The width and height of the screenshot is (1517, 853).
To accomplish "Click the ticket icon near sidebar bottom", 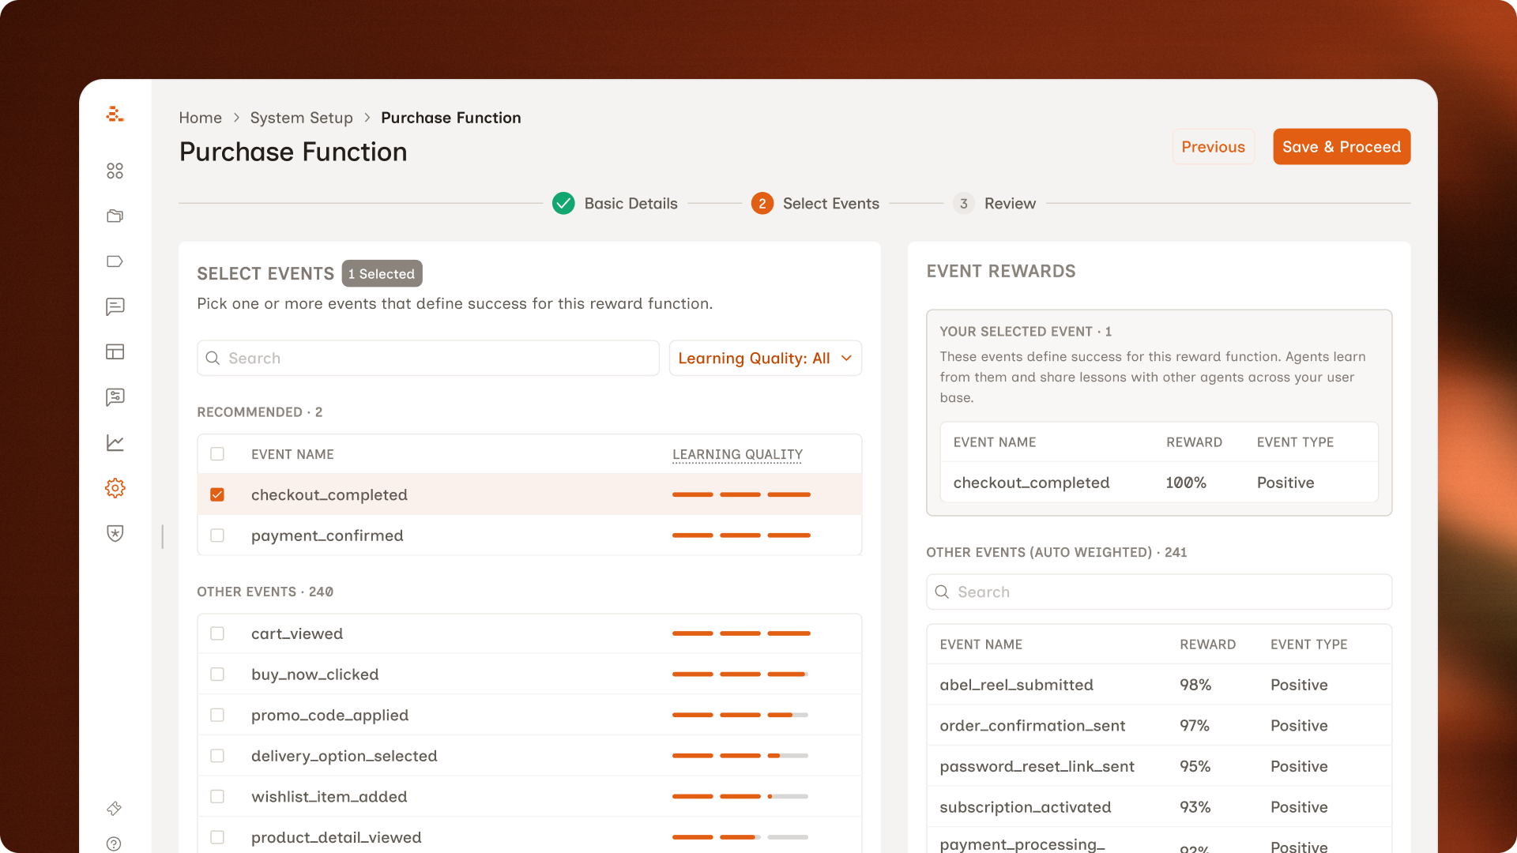I will pyautogui.click(x=115, y=808).
